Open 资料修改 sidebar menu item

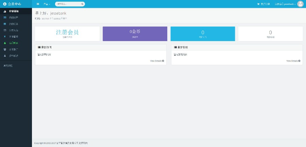(x=14, y=56)
